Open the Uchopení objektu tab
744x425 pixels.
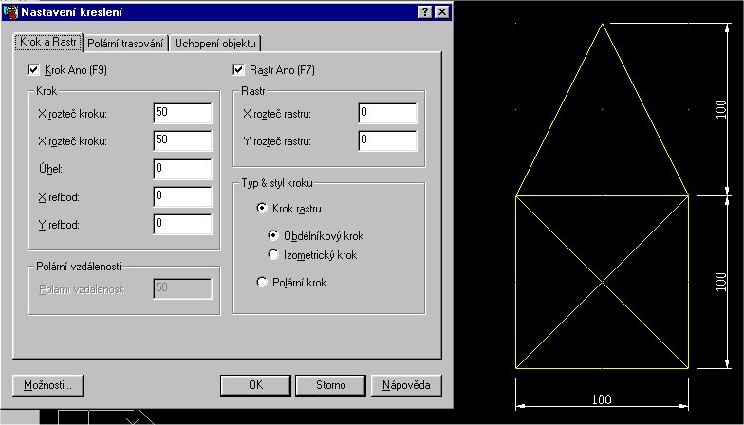tap(215, 43)
